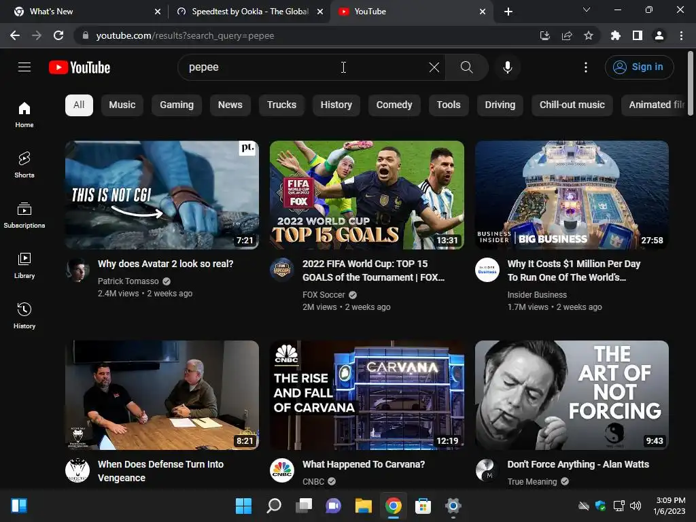Go to Home in sidebar

click(x=24, y=114)
